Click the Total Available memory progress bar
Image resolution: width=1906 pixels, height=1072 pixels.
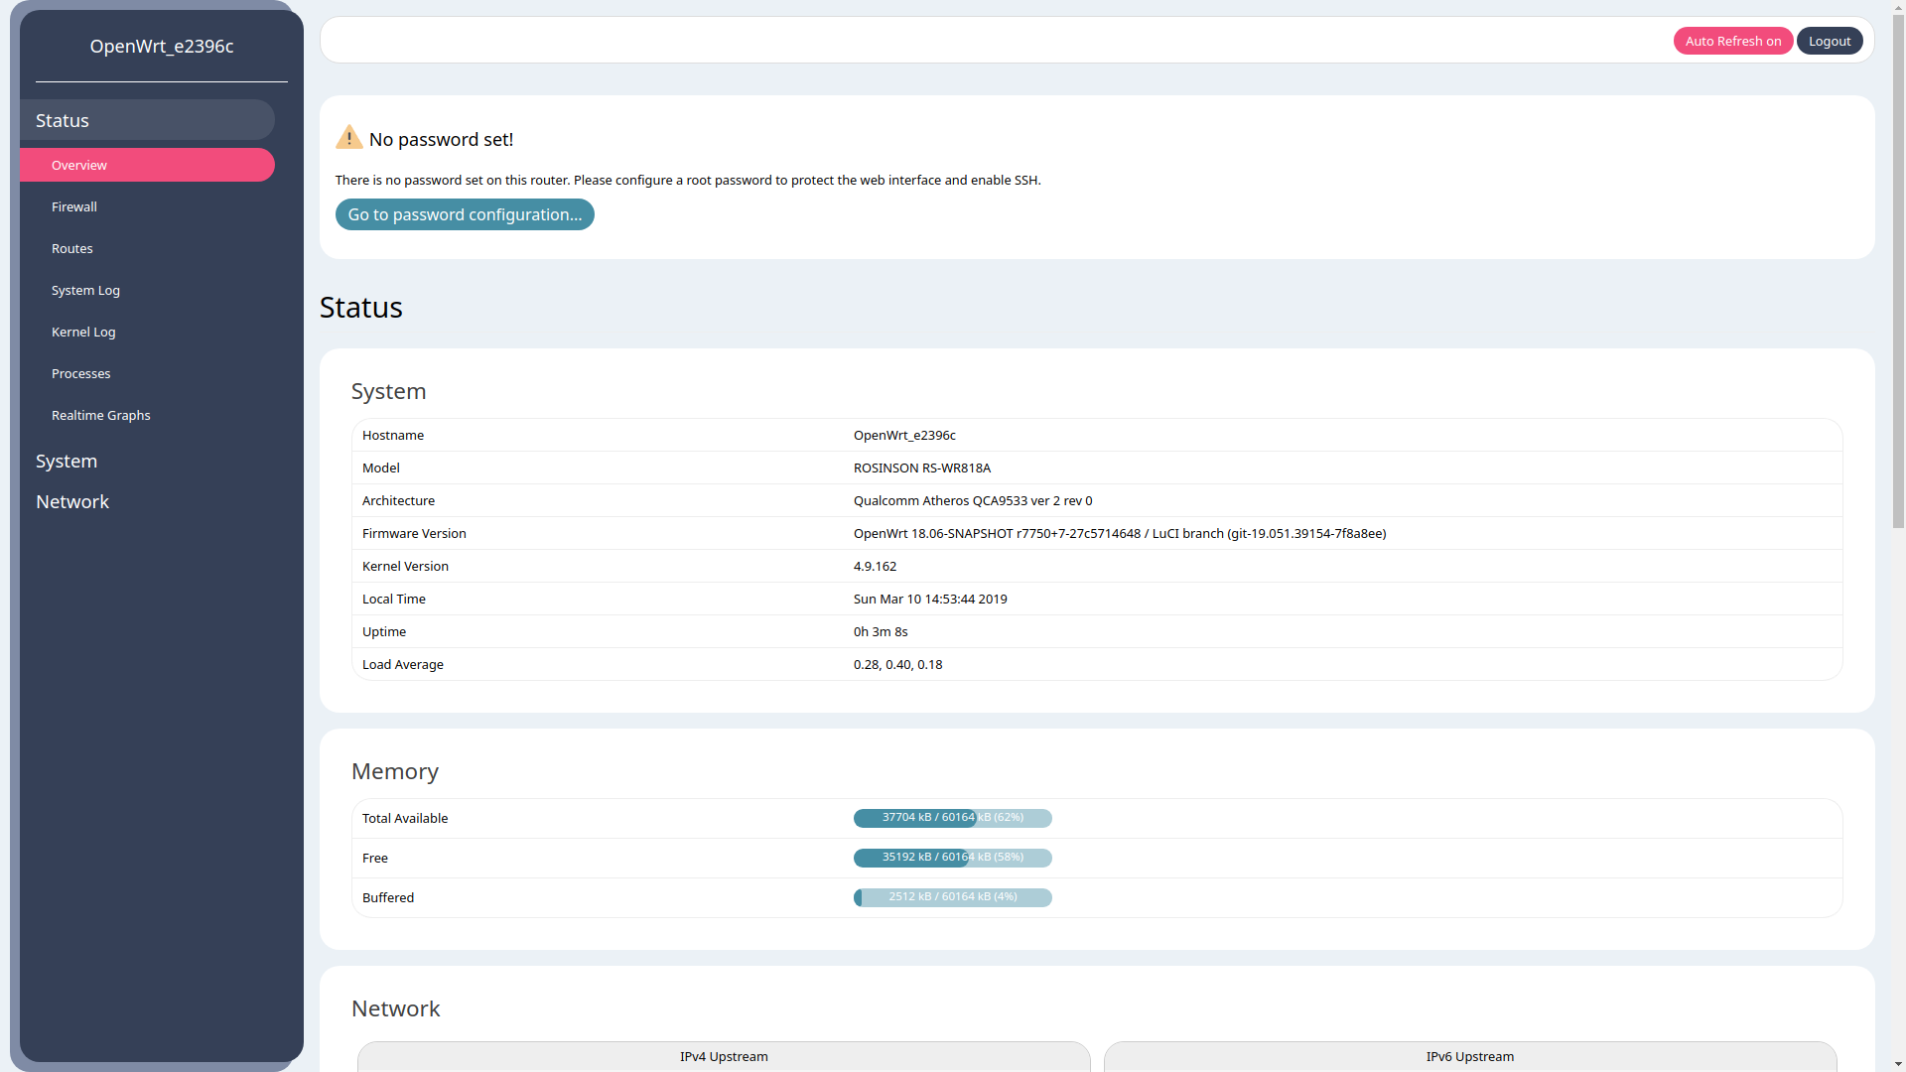point(952,818)
